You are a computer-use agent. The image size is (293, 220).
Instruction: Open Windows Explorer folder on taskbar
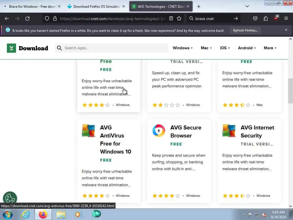pos(61,215)
